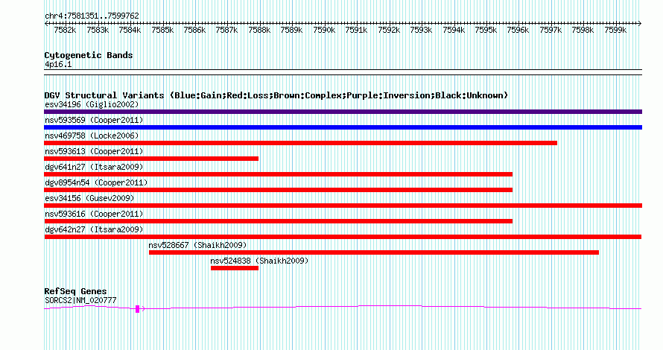Click the 7585k ruler tick label
Image resolution: width=663 pixels, height=350 pixels.
tap(162, 30)
